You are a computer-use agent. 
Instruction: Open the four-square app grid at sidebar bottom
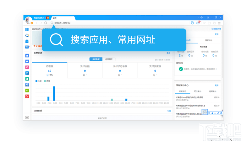pos(27,118)
